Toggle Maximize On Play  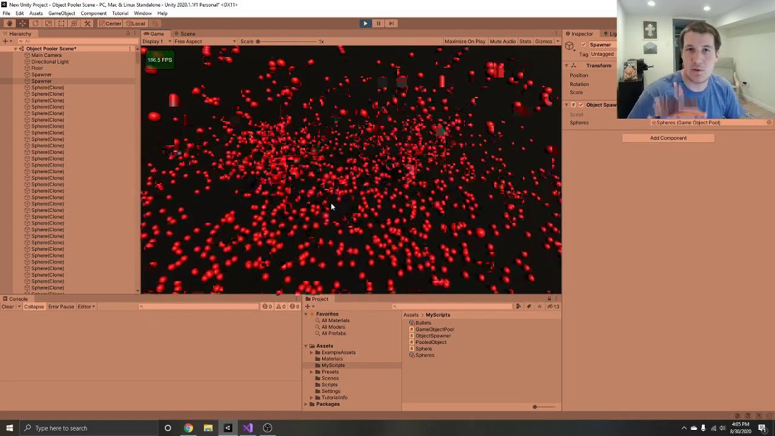[x=465, y=42]
